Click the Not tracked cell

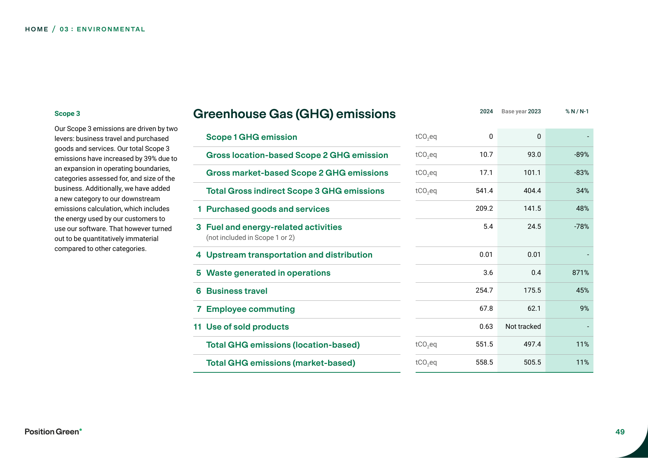[523, 327]
